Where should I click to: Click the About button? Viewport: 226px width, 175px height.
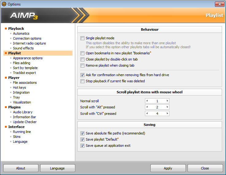pos(21,168)
